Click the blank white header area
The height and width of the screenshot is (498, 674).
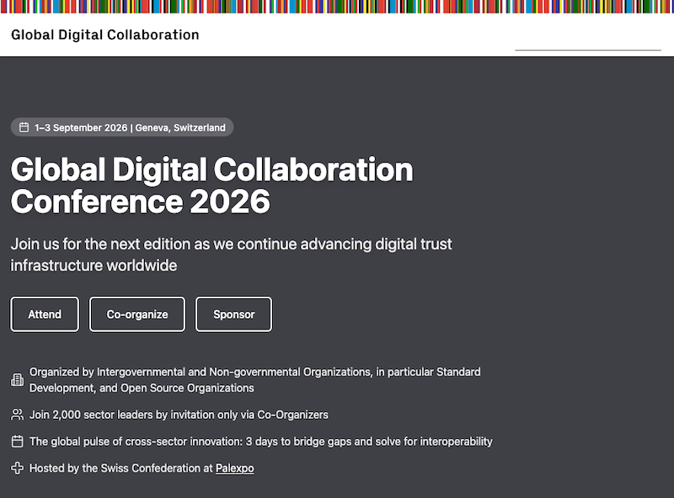pyautogui.click(x=354, y=35)
